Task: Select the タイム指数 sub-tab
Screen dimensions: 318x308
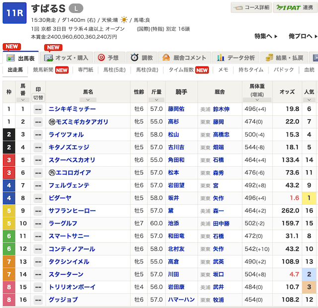Action: 182,70
